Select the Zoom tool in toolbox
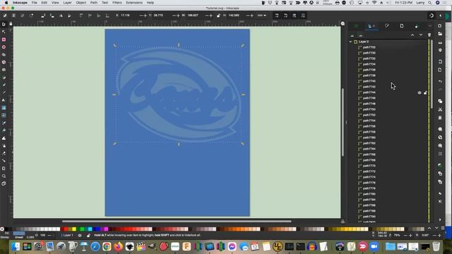The height and width of the screenshot is (254, 452). (4, 176)
